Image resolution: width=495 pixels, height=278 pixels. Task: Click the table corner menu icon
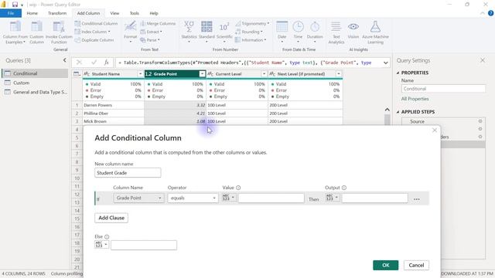click(x=77, y=74)
